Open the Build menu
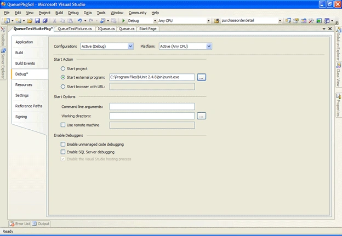This screenshot has width=342, height=236. point(59,13)
